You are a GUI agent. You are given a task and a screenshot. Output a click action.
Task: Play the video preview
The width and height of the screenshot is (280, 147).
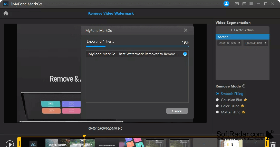click(10, 144)
